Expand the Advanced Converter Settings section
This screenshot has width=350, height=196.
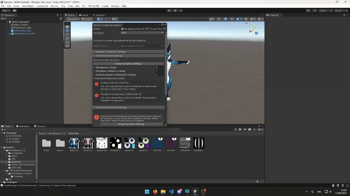pos(111,107)
